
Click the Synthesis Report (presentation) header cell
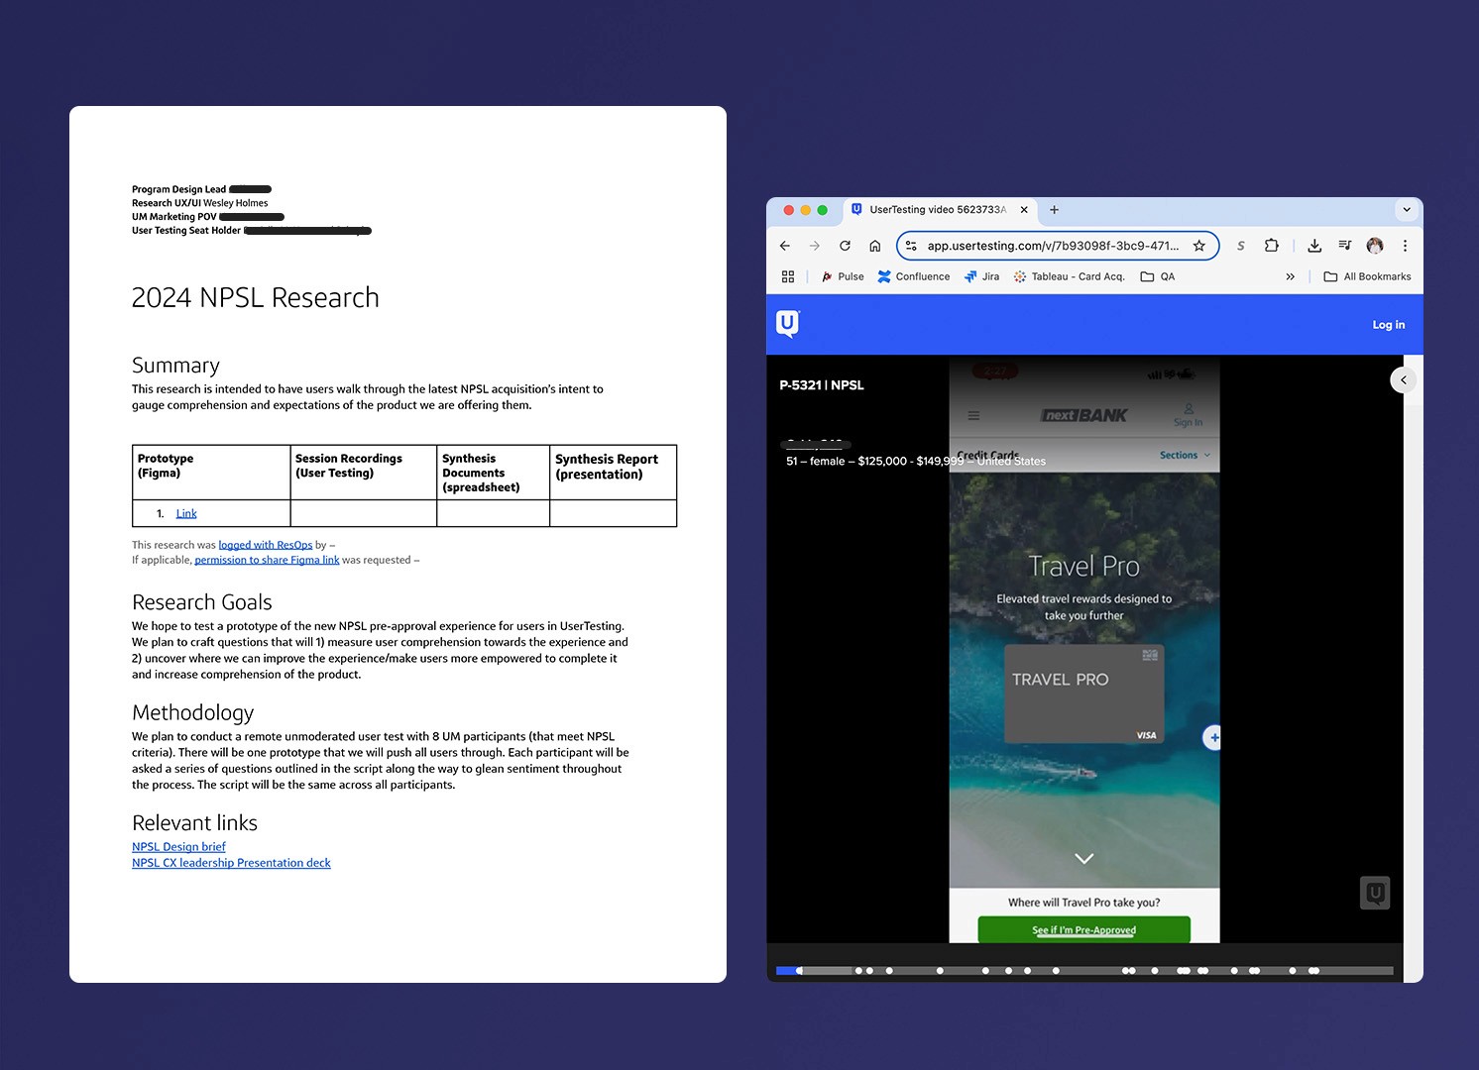tap(613, 473)
